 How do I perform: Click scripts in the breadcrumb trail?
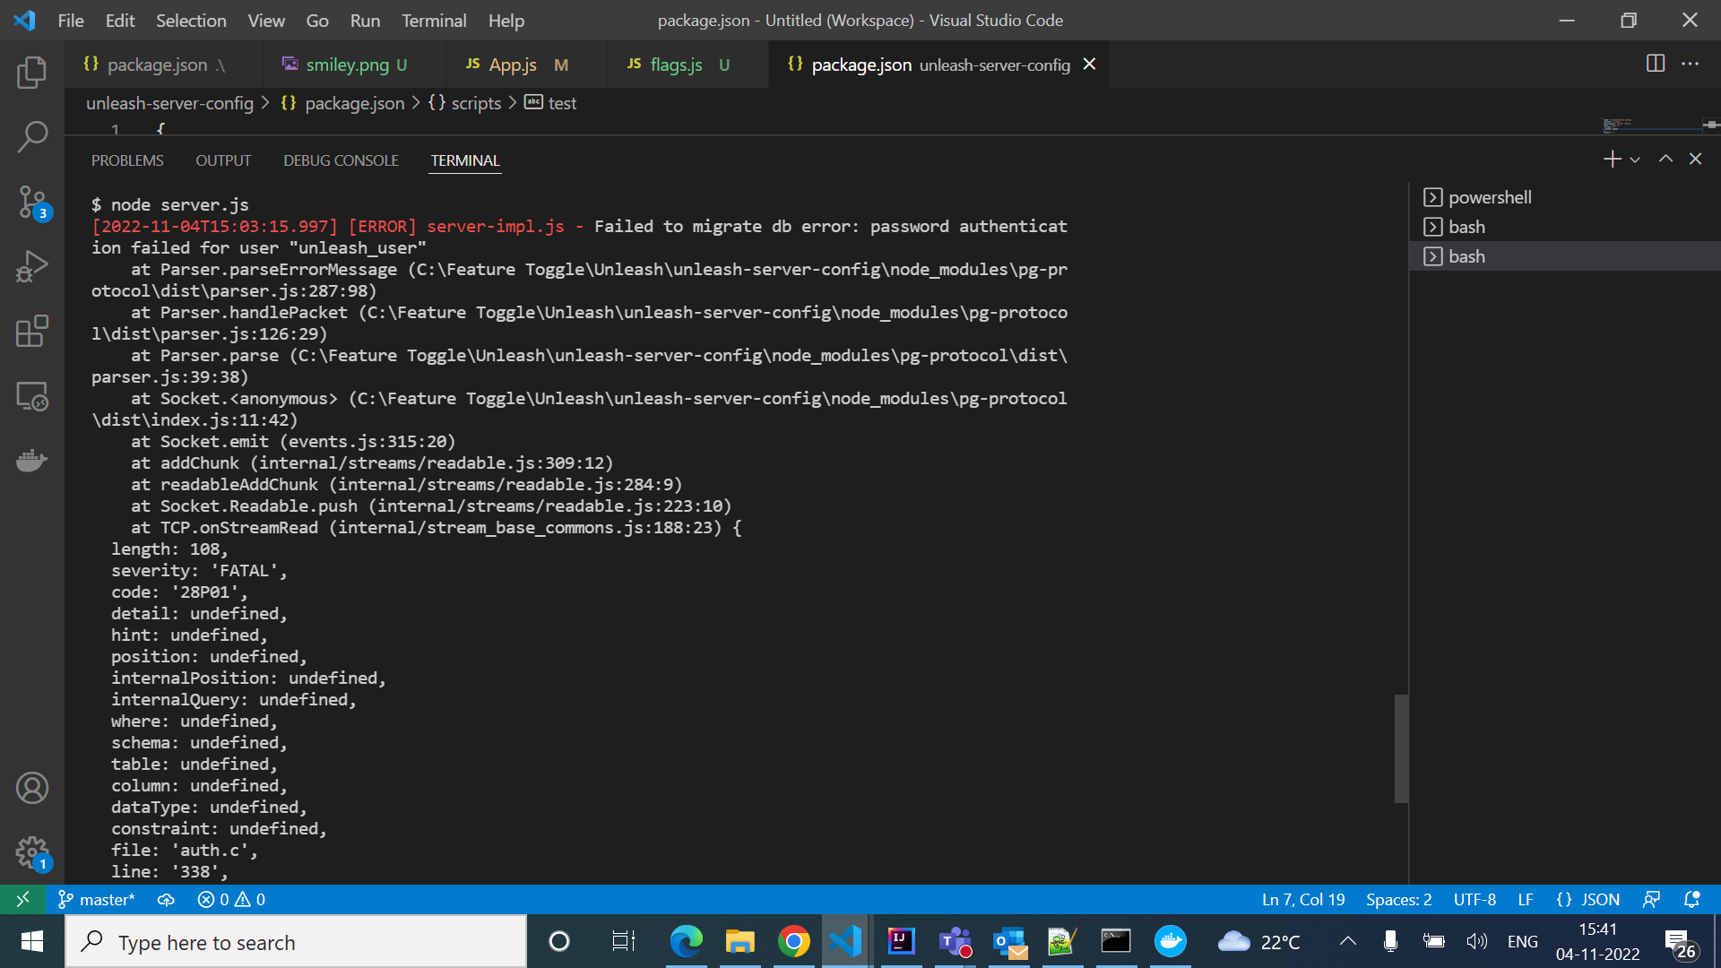click(477, 103)
